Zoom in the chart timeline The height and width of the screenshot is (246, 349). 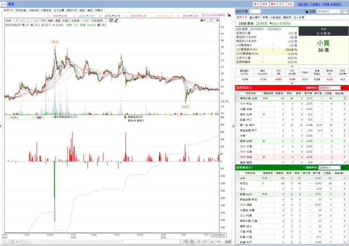(192, 242)
